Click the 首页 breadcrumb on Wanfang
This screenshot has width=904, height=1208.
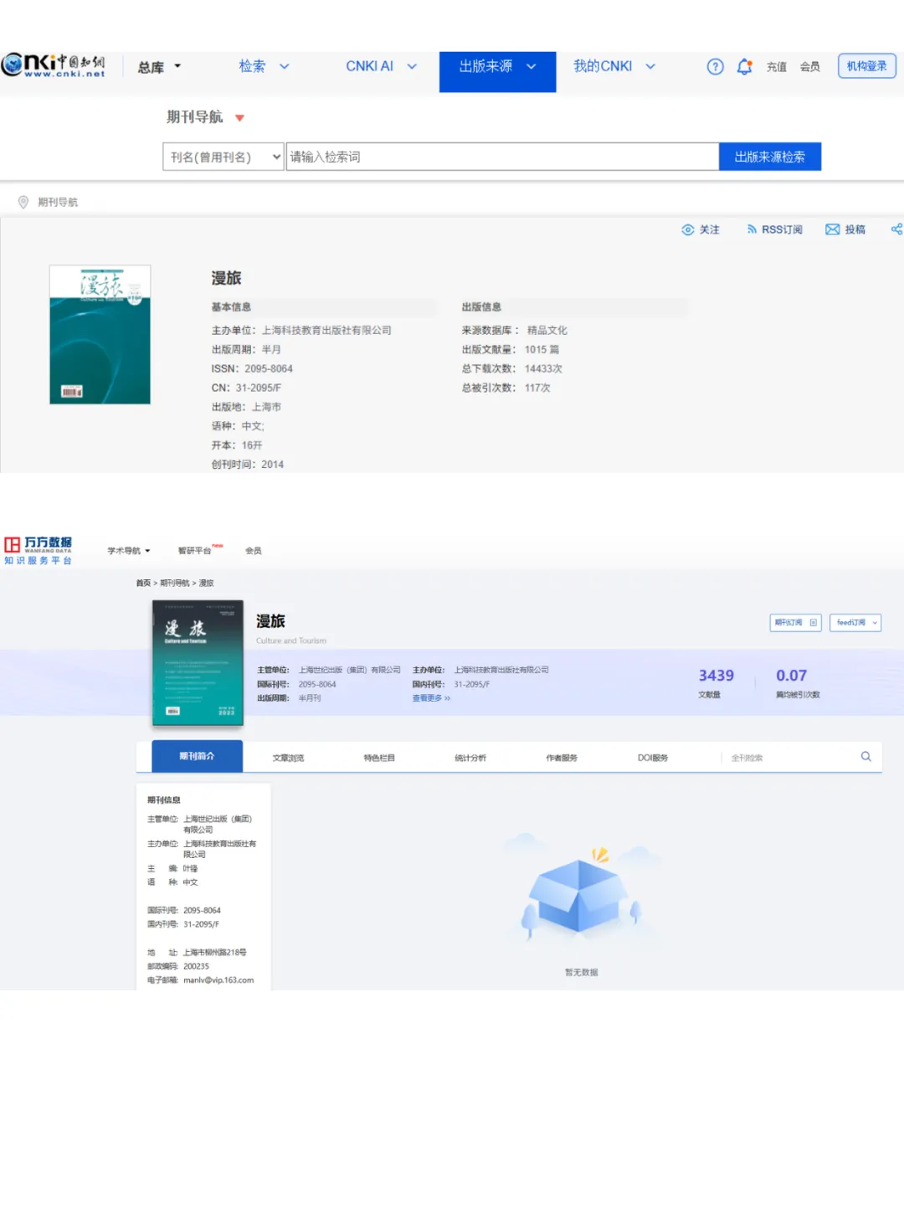pos(143,583)
